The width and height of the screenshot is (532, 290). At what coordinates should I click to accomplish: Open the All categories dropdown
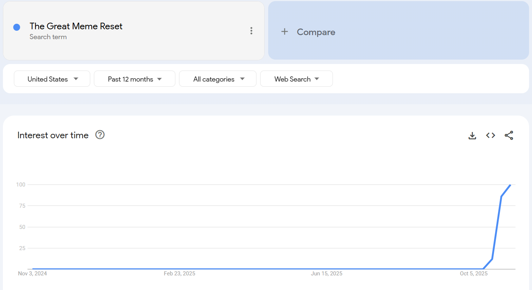coord(217,79)
